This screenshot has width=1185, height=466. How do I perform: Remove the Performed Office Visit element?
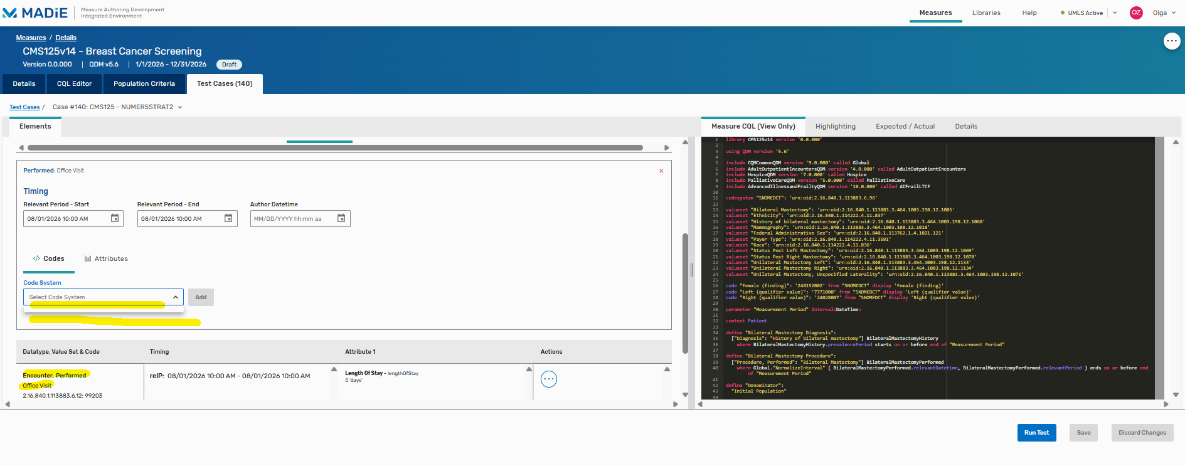(661, 171)
